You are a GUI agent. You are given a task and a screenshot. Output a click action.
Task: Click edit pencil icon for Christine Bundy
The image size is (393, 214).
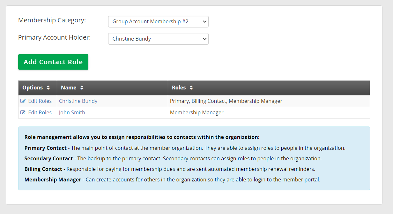[23, 101]
